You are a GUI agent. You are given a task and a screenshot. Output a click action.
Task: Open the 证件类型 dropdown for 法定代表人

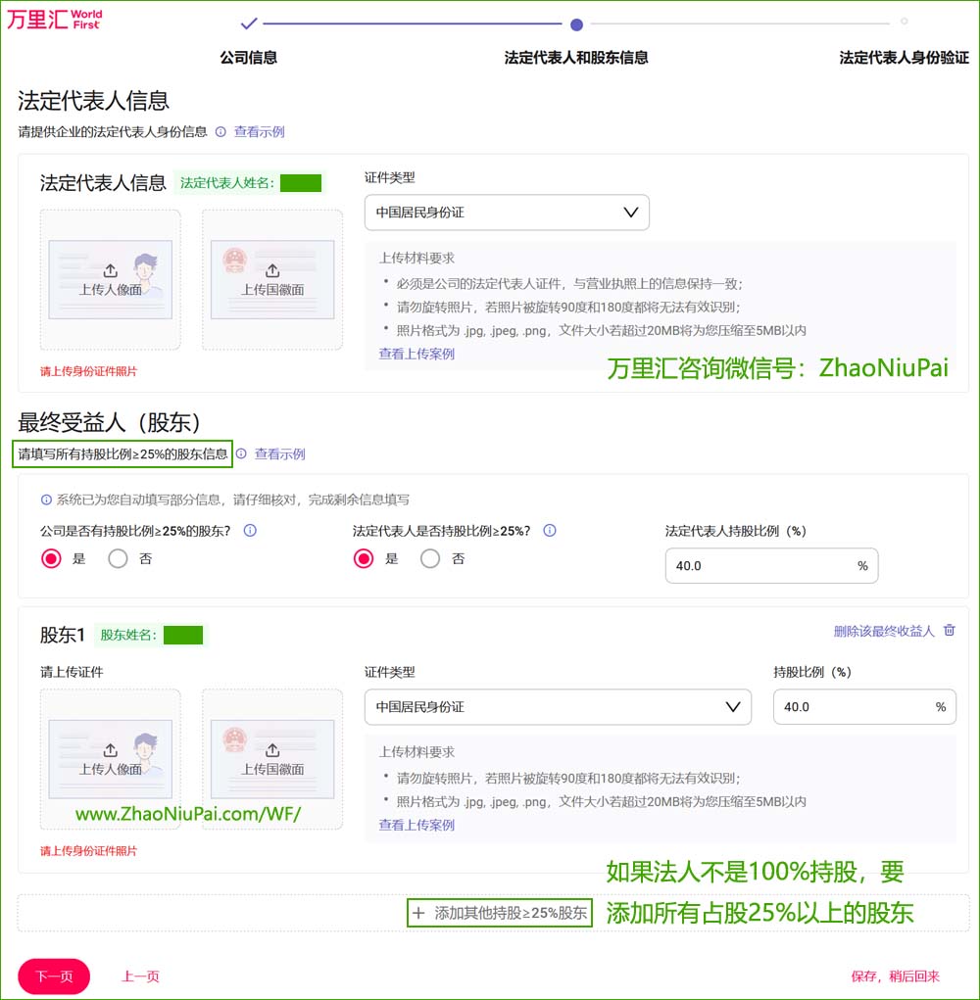pyautogui.click(x=507, y=213)
